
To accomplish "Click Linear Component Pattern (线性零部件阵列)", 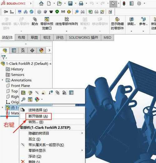I will point(66,22).
